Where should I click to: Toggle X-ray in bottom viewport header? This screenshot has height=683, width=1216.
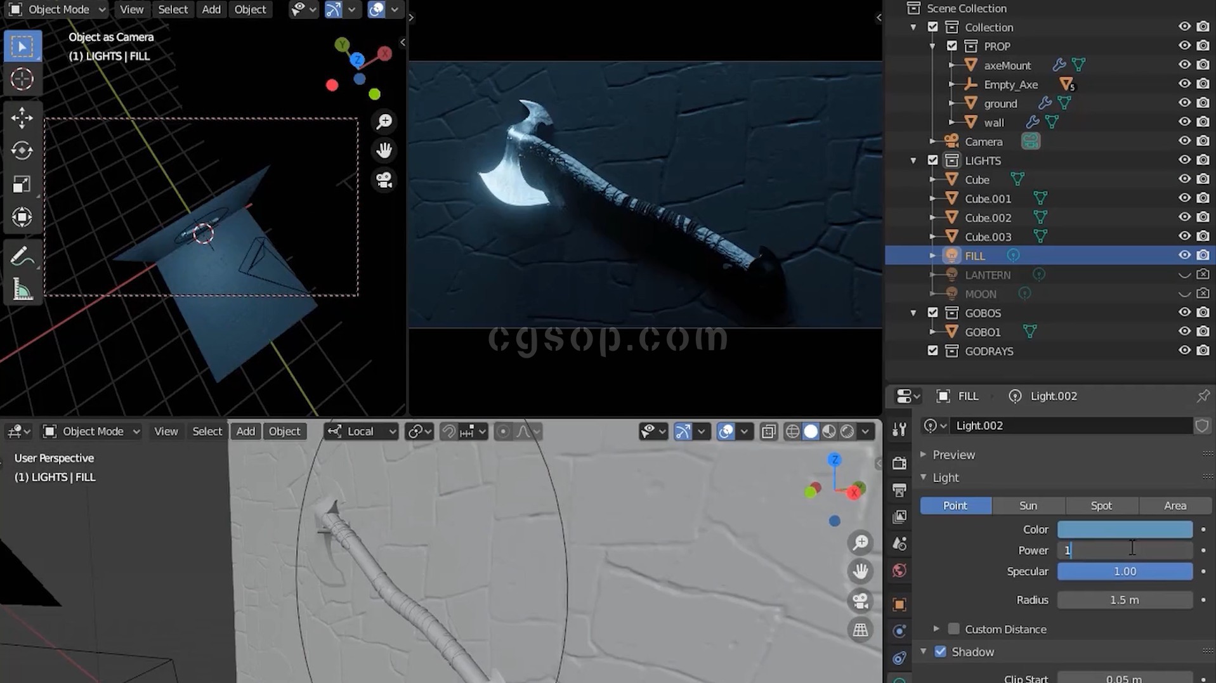tap(768, 432)
